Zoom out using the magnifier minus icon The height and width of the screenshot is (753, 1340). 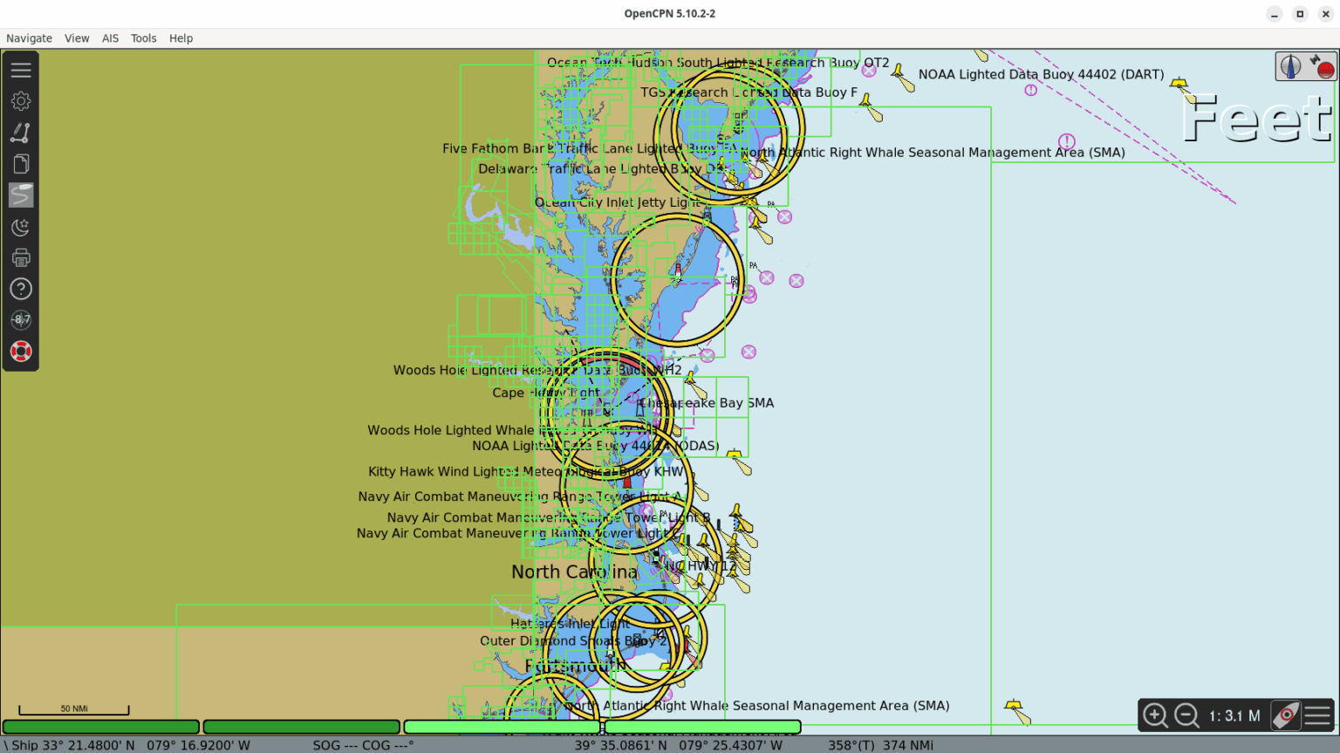(1186, 715)
